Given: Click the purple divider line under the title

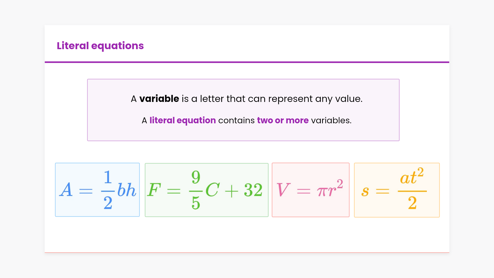Looking at the screenshot, I should click(x=247, y=62).
